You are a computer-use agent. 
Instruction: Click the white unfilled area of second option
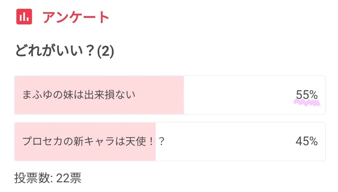click(226, 142)
